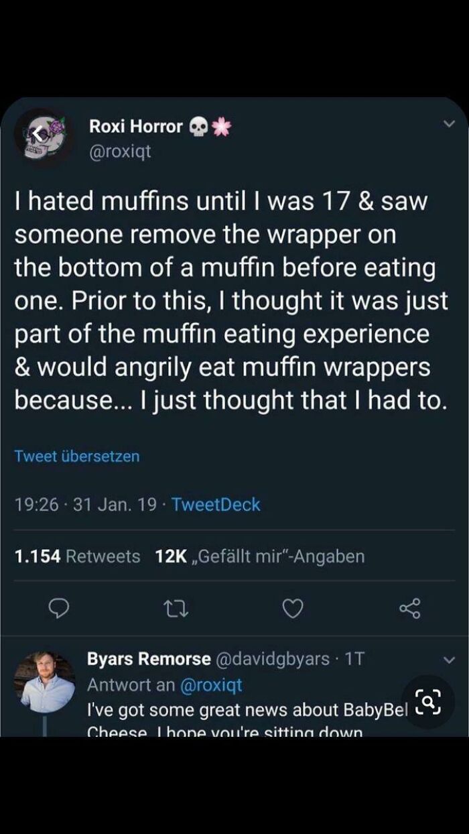This screenshot has width=469, height=834.
Task: Open the muffin tweet text body
Action: (x=232, y=300)
